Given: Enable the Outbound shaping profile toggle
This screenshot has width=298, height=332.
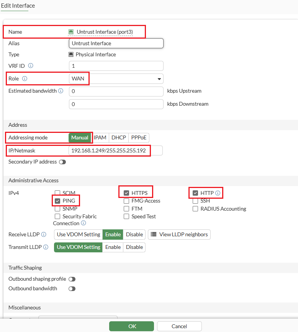Looking at the screenshot, I should click(x=72, y=279).
